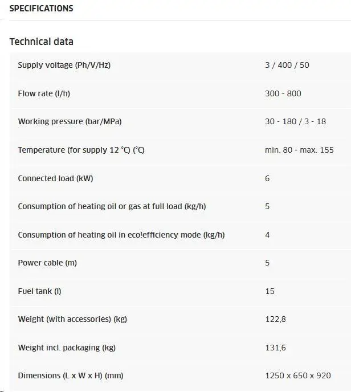Screen dimensions: 351x392
Task: Click the Temperature (for supply 12 °C) label
Action: click(x=81, y=150)
